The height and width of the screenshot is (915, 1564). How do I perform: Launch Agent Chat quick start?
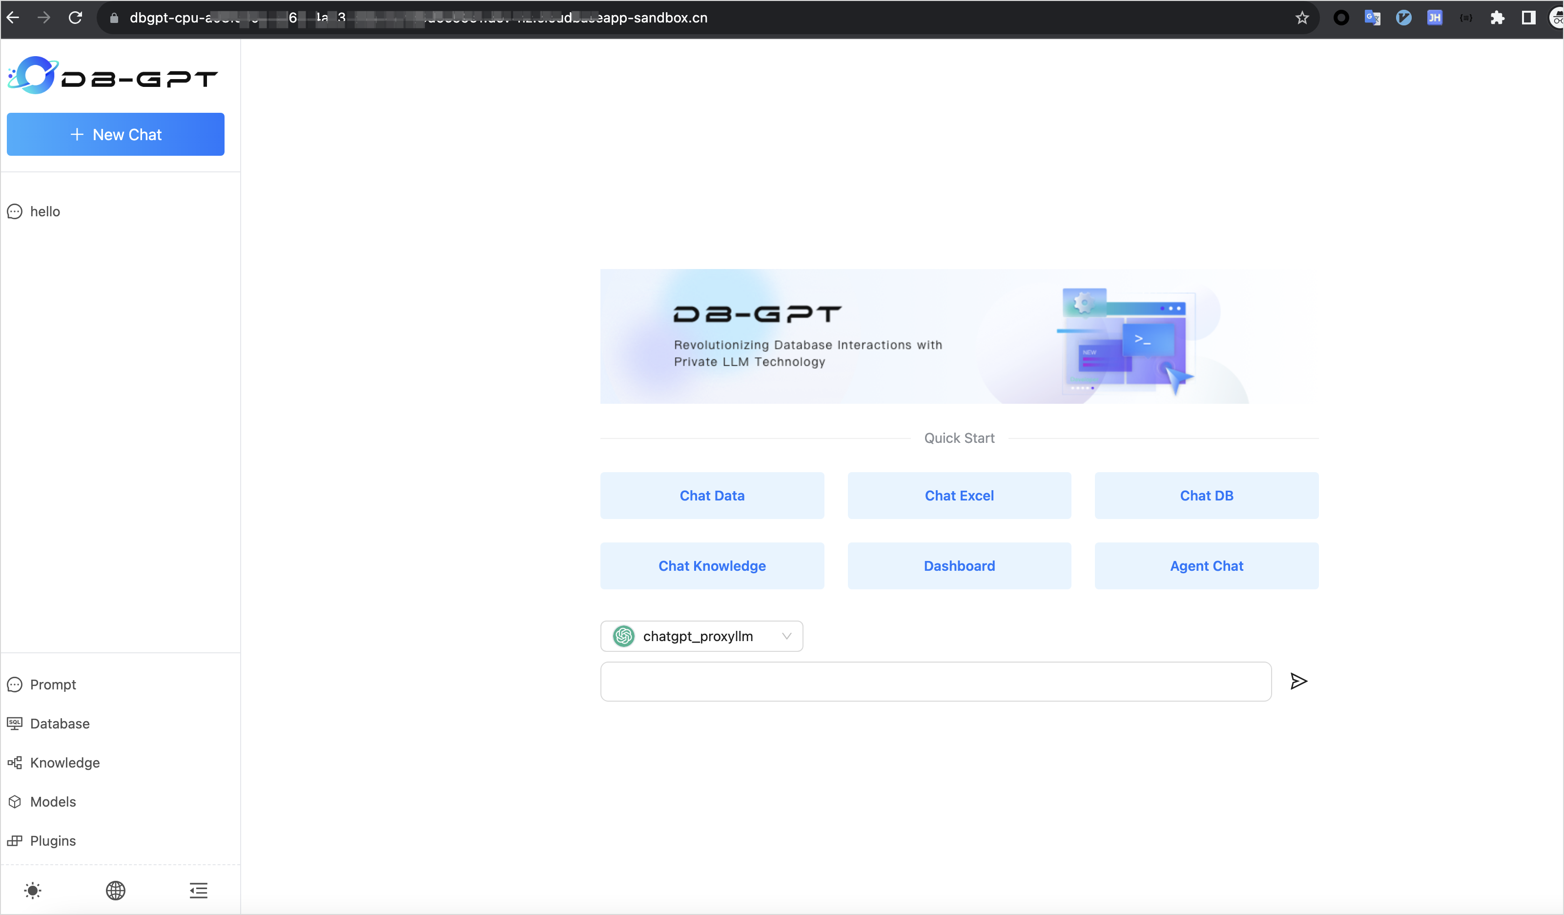tap(1206, 565)
